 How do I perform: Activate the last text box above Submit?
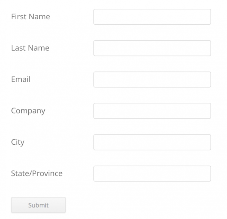[152, 174]
